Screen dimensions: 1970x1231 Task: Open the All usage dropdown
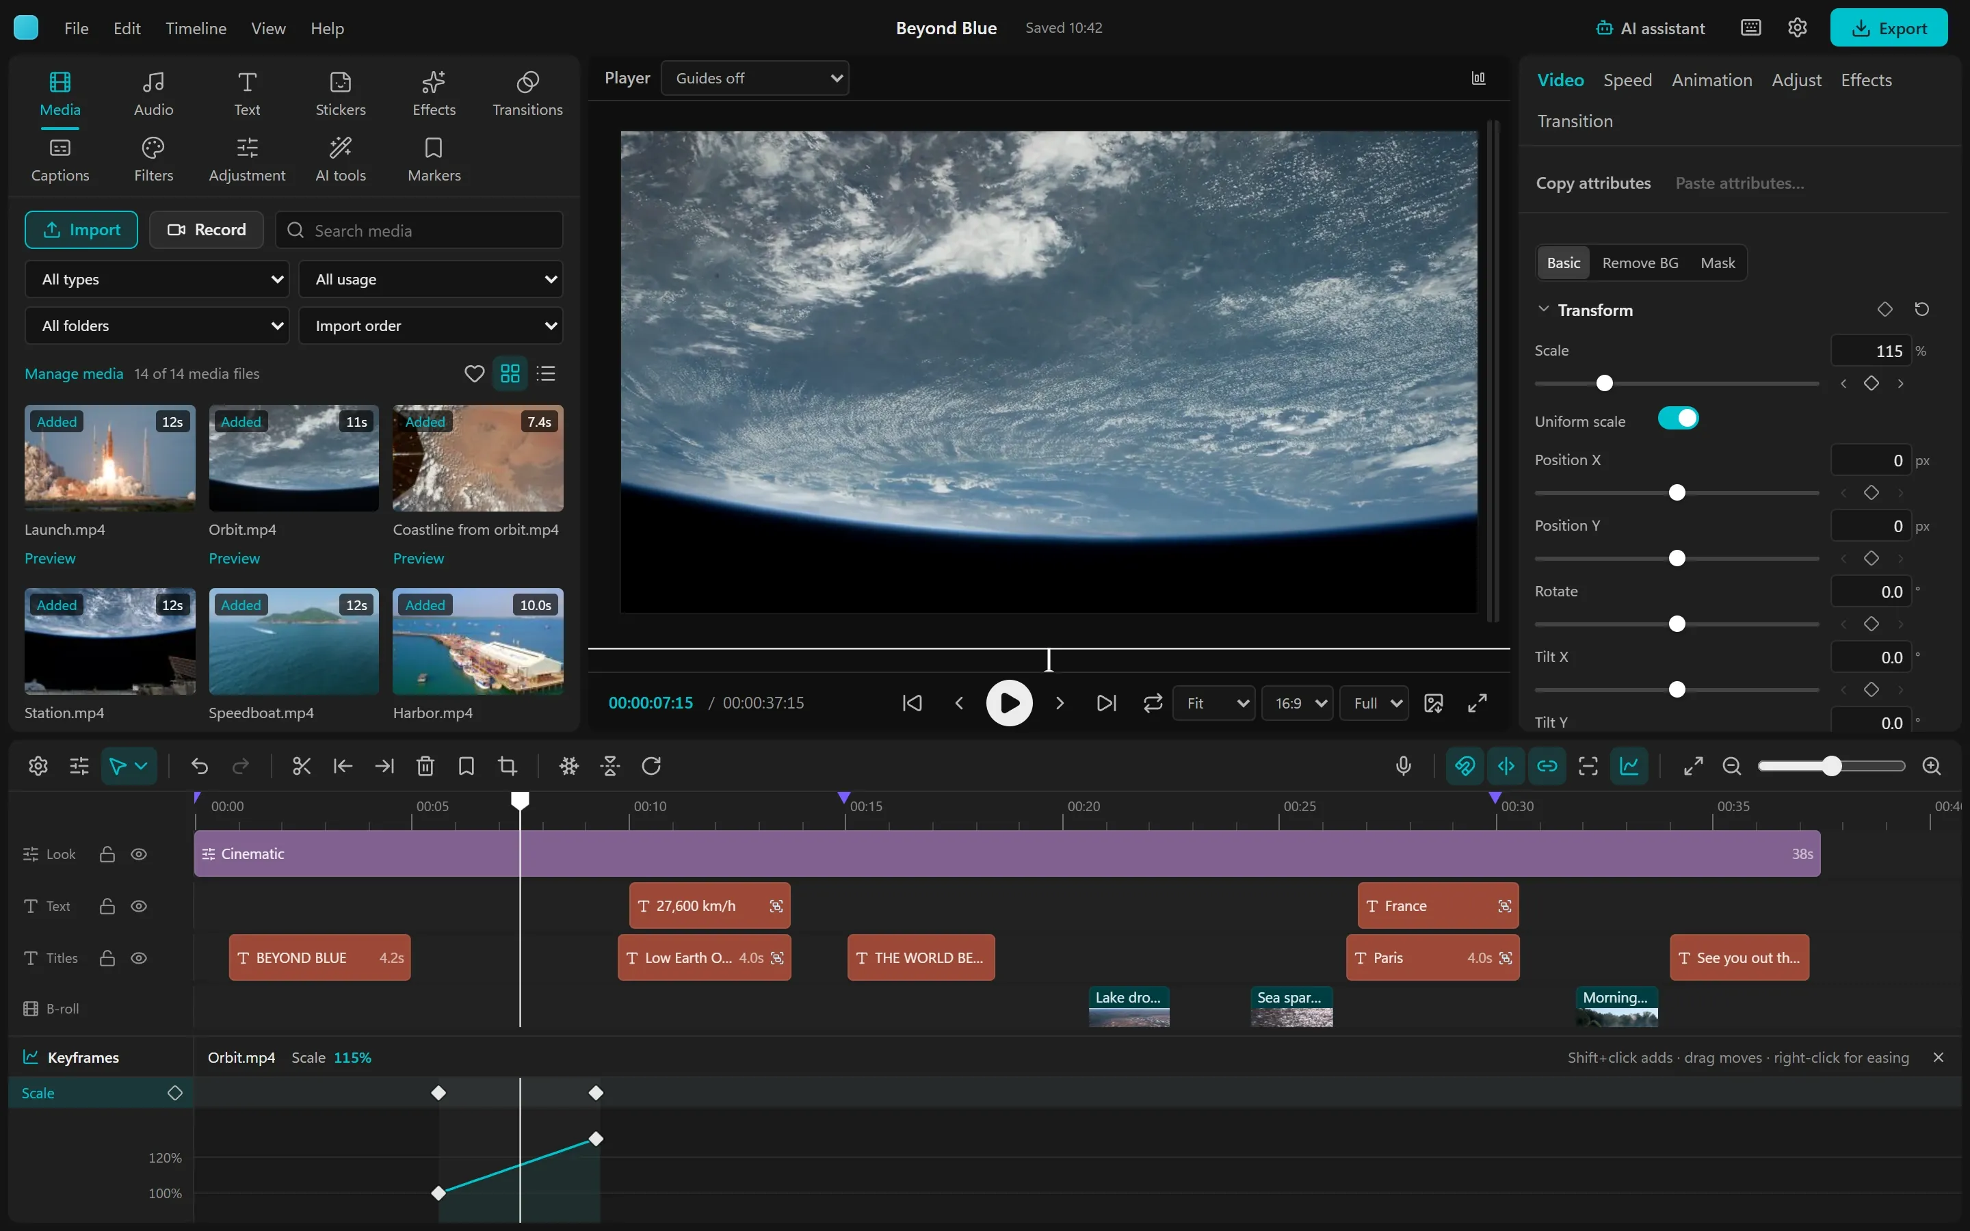click(431, 279)
